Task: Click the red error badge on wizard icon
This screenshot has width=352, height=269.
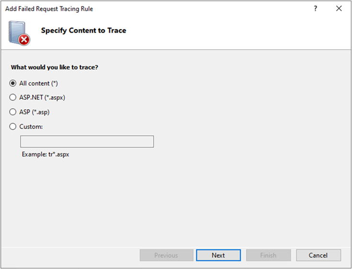Action: pos(24,39)
